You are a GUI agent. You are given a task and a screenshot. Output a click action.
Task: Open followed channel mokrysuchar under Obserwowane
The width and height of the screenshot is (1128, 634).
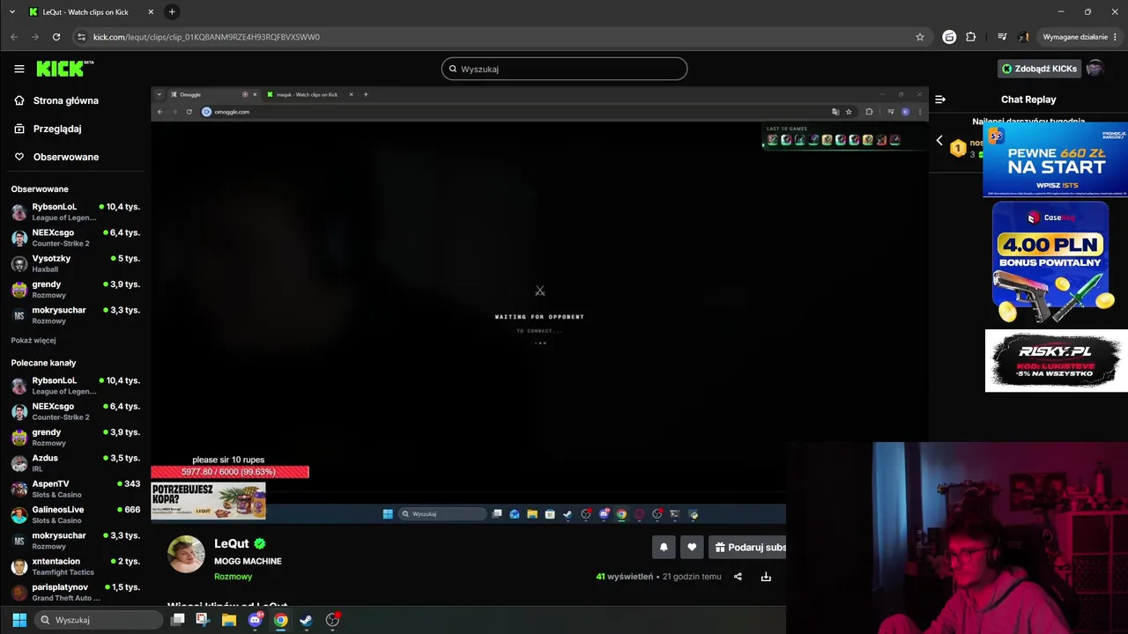pyautogui.click(x=76, y=315)
